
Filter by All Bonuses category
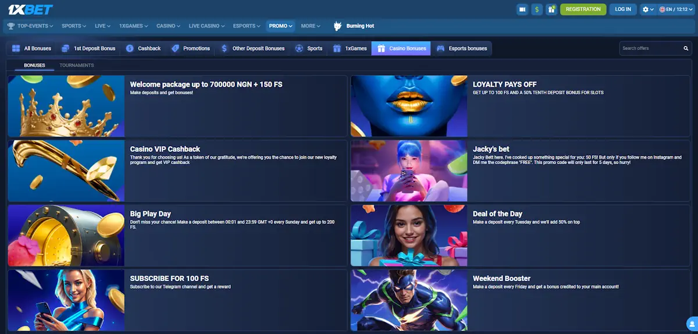point(31,48)
